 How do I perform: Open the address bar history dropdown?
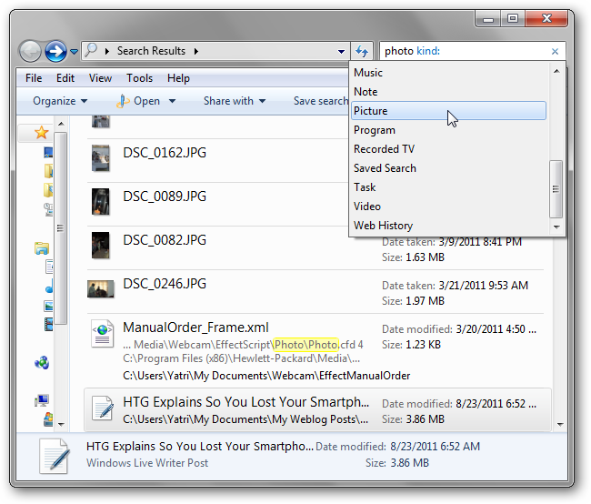tap(341, 51)
